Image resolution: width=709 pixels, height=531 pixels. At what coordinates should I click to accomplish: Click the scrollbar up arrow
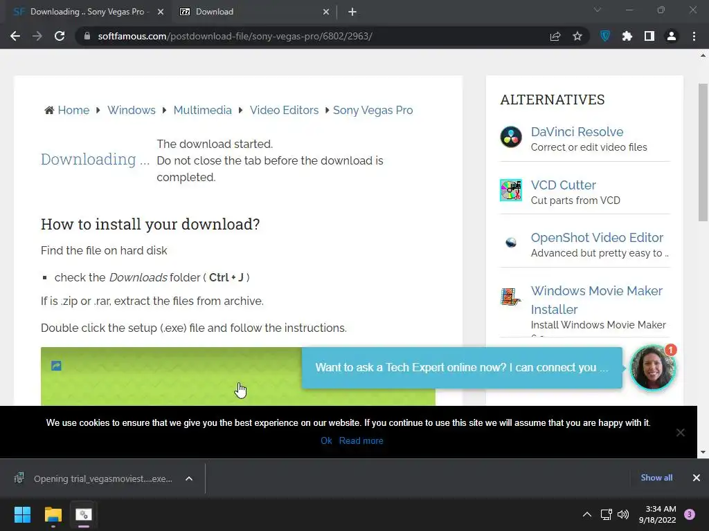703,55
